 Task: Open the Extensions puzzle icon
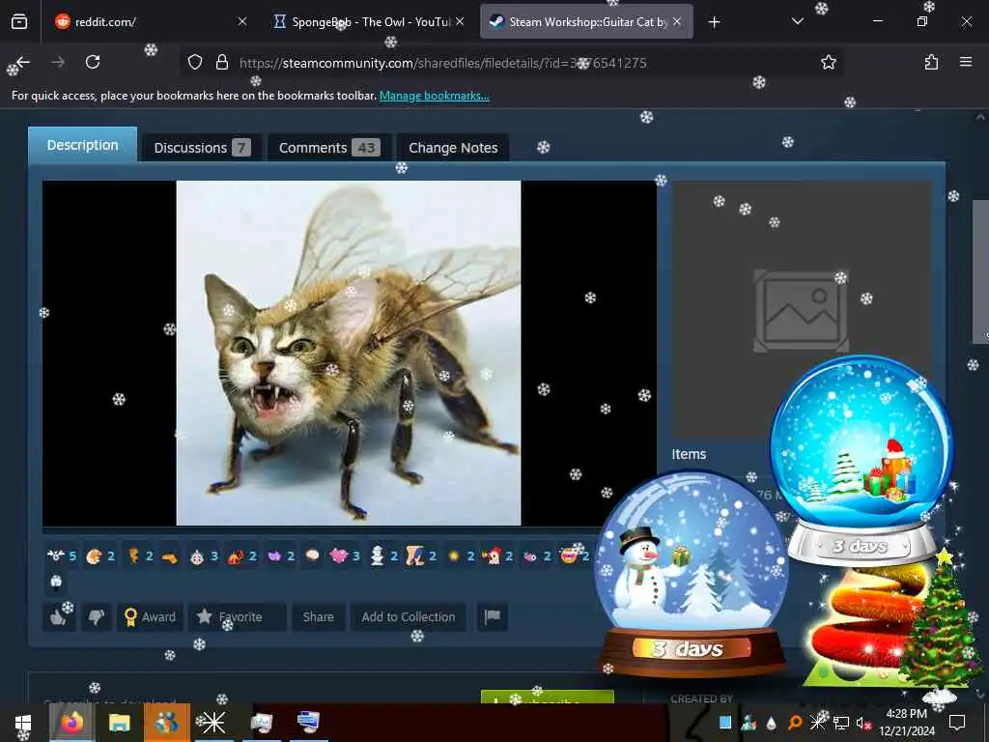[931, 62]
